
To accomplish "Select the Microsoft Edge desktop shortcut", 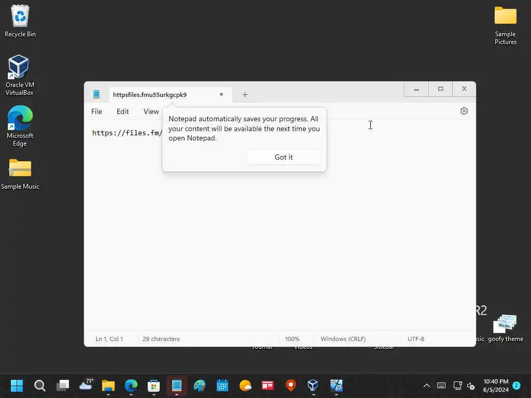I will coord(20,126).
